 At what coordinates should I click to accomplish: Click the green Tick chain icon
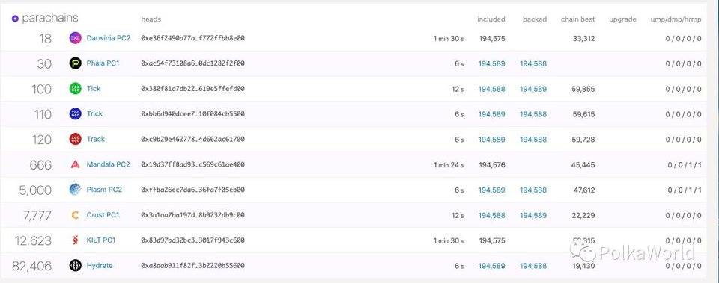coord(75,89)
